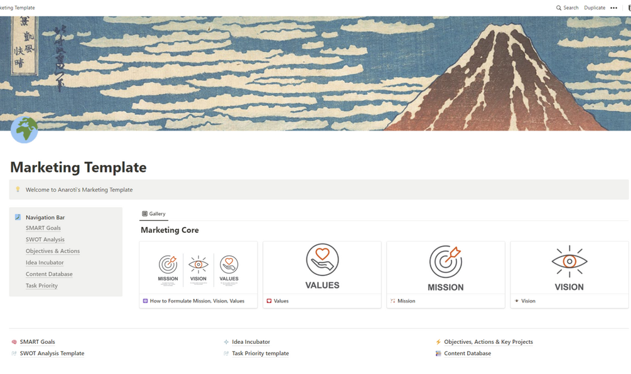The image size is (631, 374).
Task: Click the icon next to Task Priority template
Action: [226, 353]
